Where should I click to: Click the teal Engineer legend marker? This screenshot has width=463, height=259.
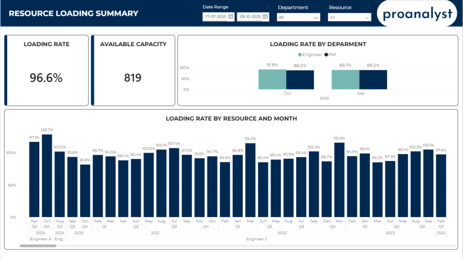[x=300, y=55]
